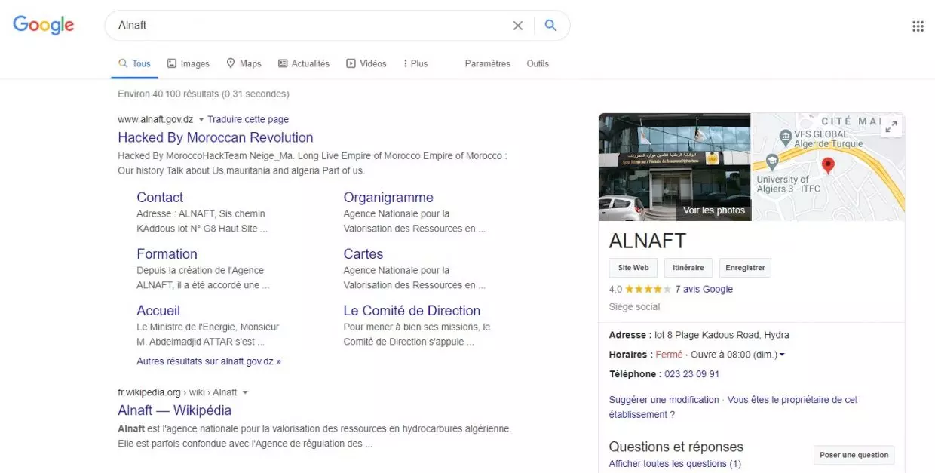Click the star rating for ALNAFT
Screen dimensions: 935x473
pos(647,290)
